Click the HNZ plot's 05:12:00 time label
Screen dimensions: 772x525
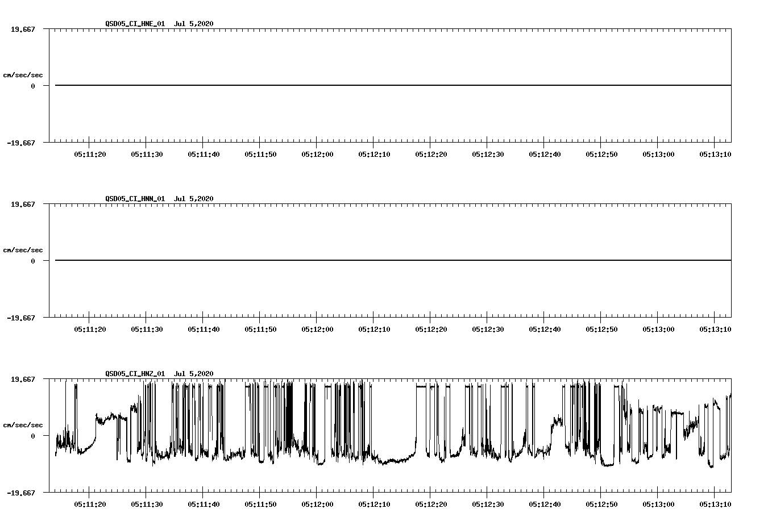(317, 504)
